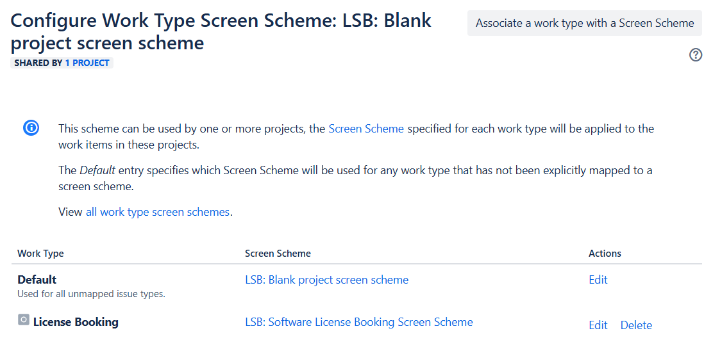This screenshot has height=356, width=713.
Task: Edit the Default work type mapping
Action: click(x=598, y=280)
